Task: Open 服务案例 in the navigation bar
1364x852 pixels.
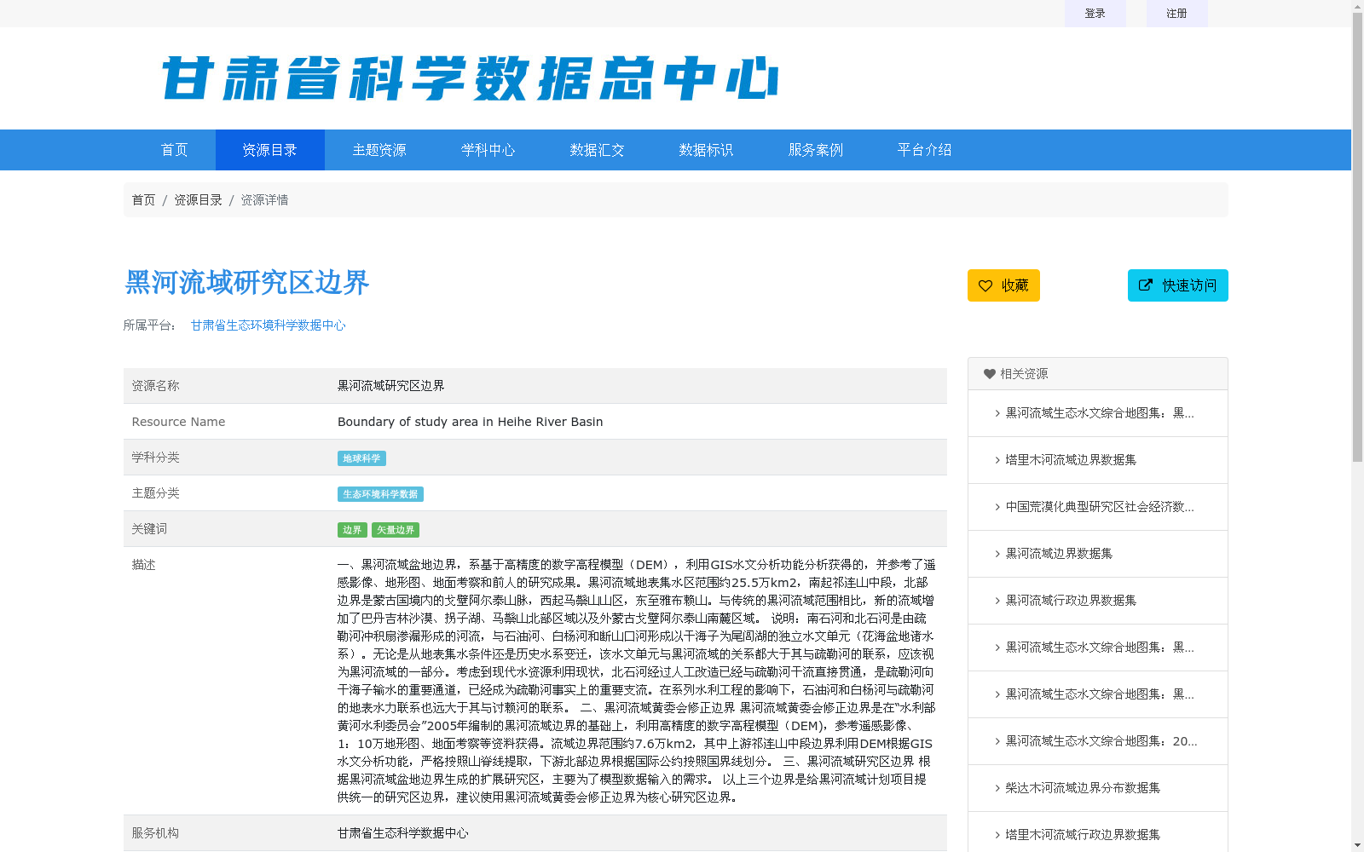Action: [816, 150]
